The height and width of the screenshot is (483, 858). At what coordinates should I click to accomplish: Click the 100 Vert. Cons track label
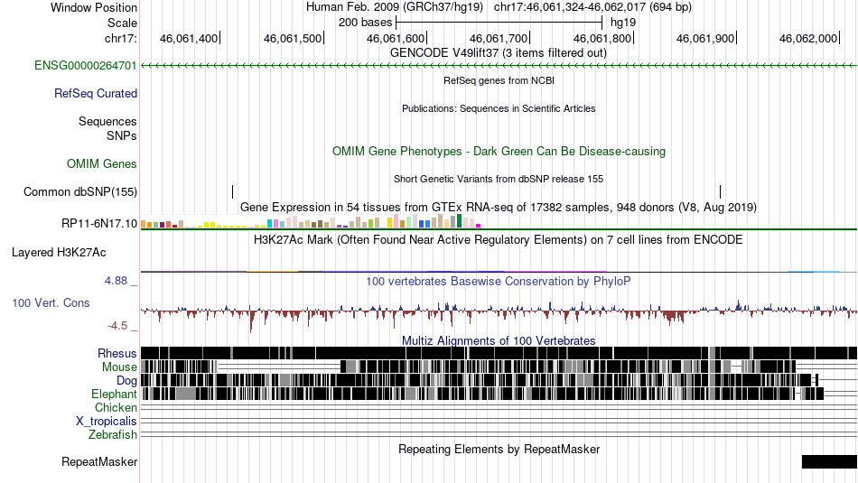(x=51, y=303)
